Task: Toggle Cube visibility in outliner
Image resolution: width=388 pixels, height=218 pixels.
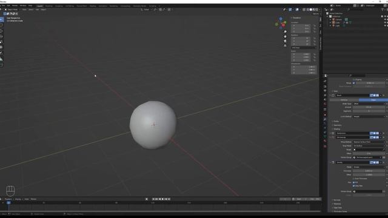Action: [385, 22]
